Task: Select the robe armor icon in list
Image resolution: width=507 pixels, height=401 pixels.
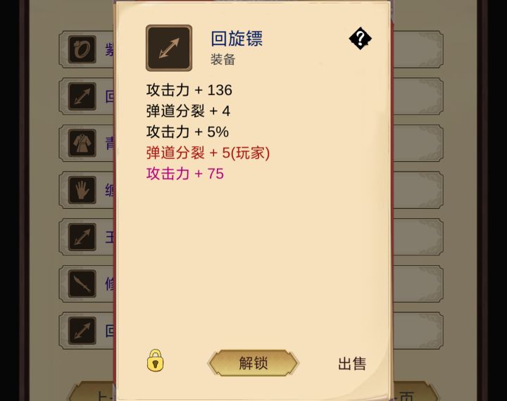Action: point(82,143)
